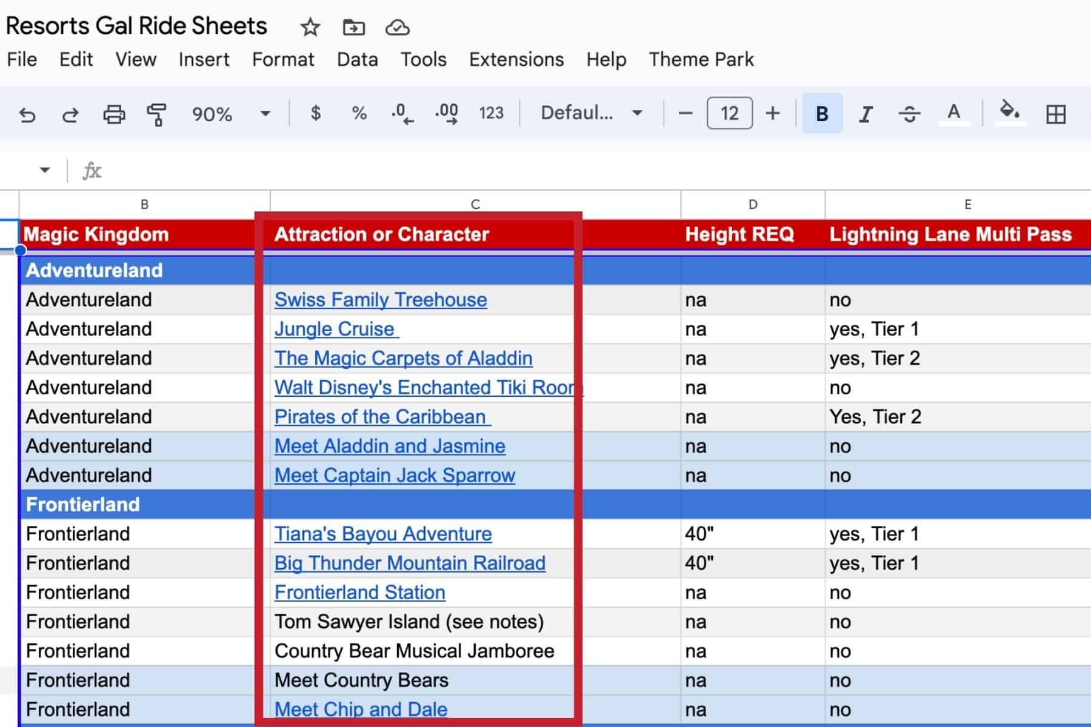Screen dimensions: 1091x727
Task: Open the Edit menu
Action: 76,59
